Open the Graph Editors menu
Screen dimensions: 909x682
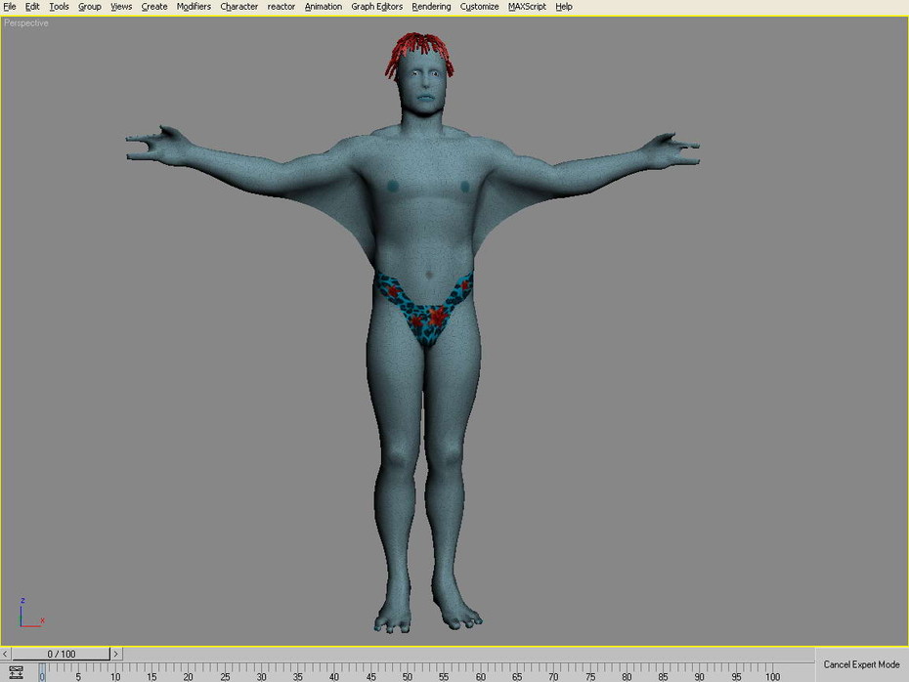(x=376, y=7)
